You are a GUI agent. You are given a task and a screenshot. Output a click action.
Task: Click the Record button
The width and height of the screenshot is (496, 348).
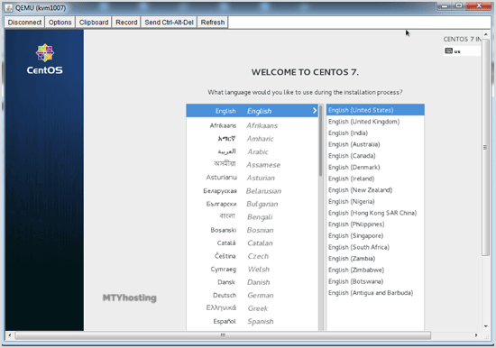[x=126, y=23]
